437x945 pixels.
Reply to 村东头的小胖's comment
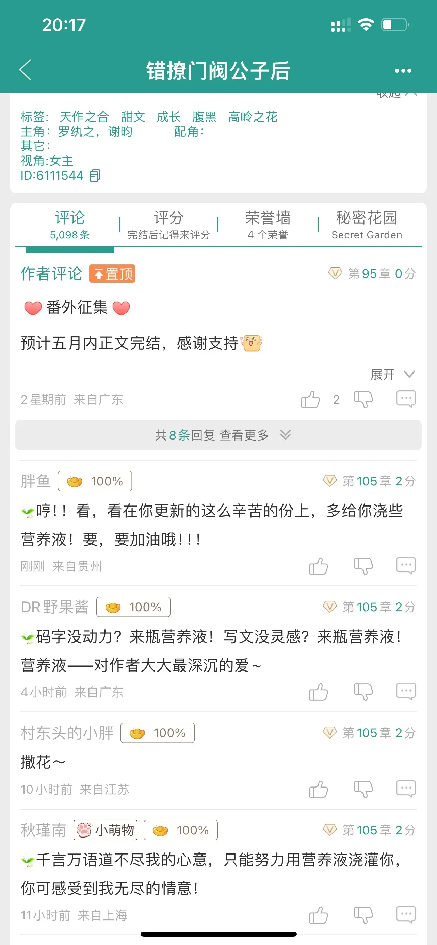406,789
